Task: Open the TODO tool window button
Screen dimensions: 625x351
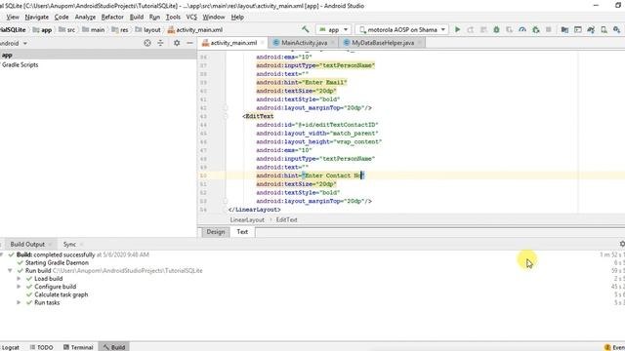Action: (x=41, y=347)
